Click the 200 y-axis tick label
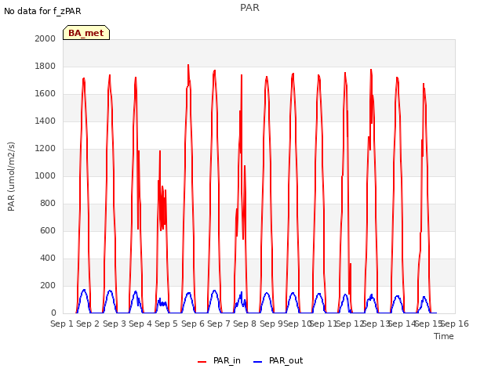Image resolution: width=502 pixels, height=376 pixels. click(48, 285)
